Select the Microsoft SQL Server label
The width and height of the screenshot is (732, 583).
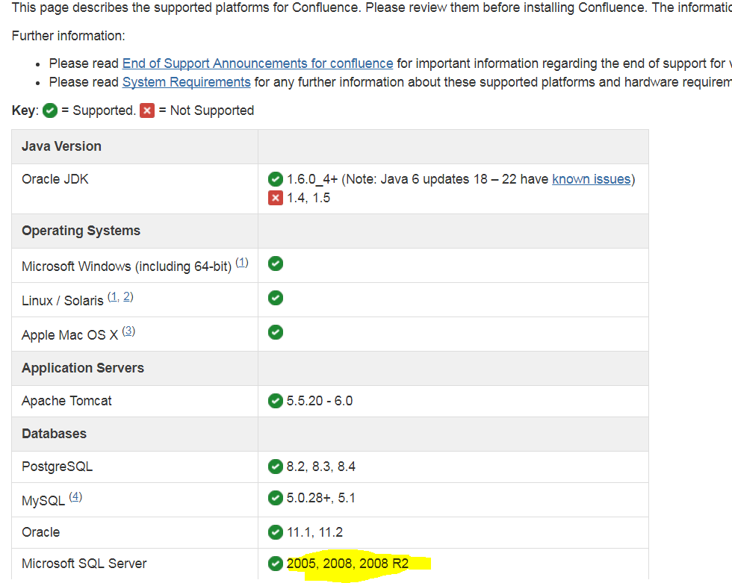pos(84,564)
